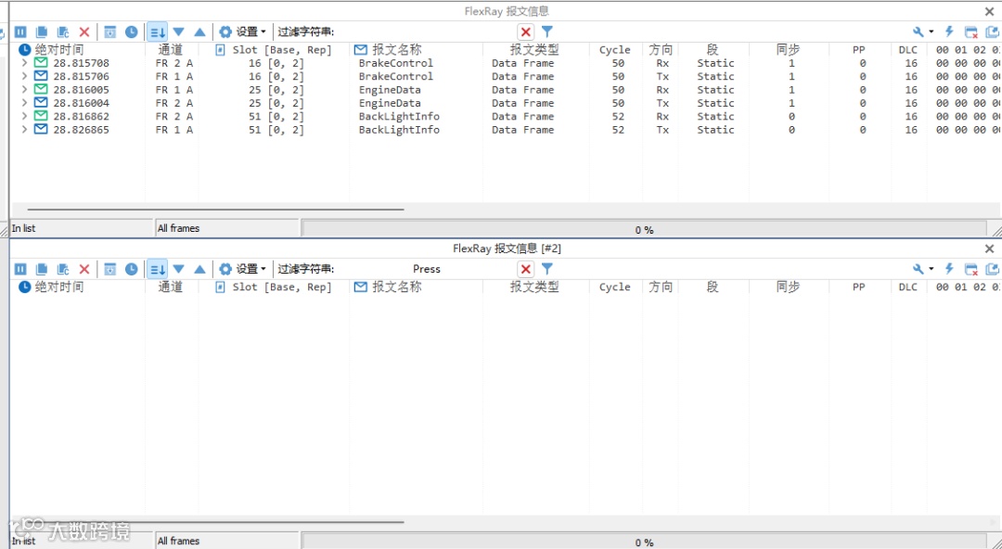This screenshot has width=1002, height=549.
Task: Click the copy icon in #2 window toolbar
Action: click(42, 269)
